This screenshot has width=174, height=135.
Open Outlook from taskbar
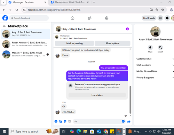coord(99,132)
